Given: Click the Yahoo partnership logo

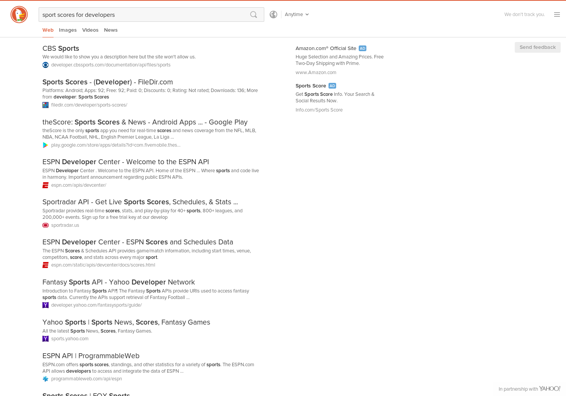Looking at the screenshot, I should 550,388.
